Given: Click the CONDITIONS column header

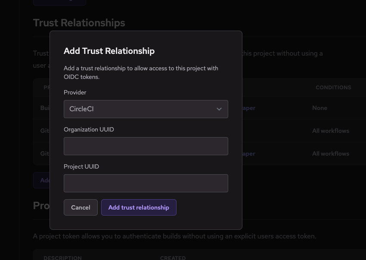Looking at the screenshot, I should click(333, 88).
